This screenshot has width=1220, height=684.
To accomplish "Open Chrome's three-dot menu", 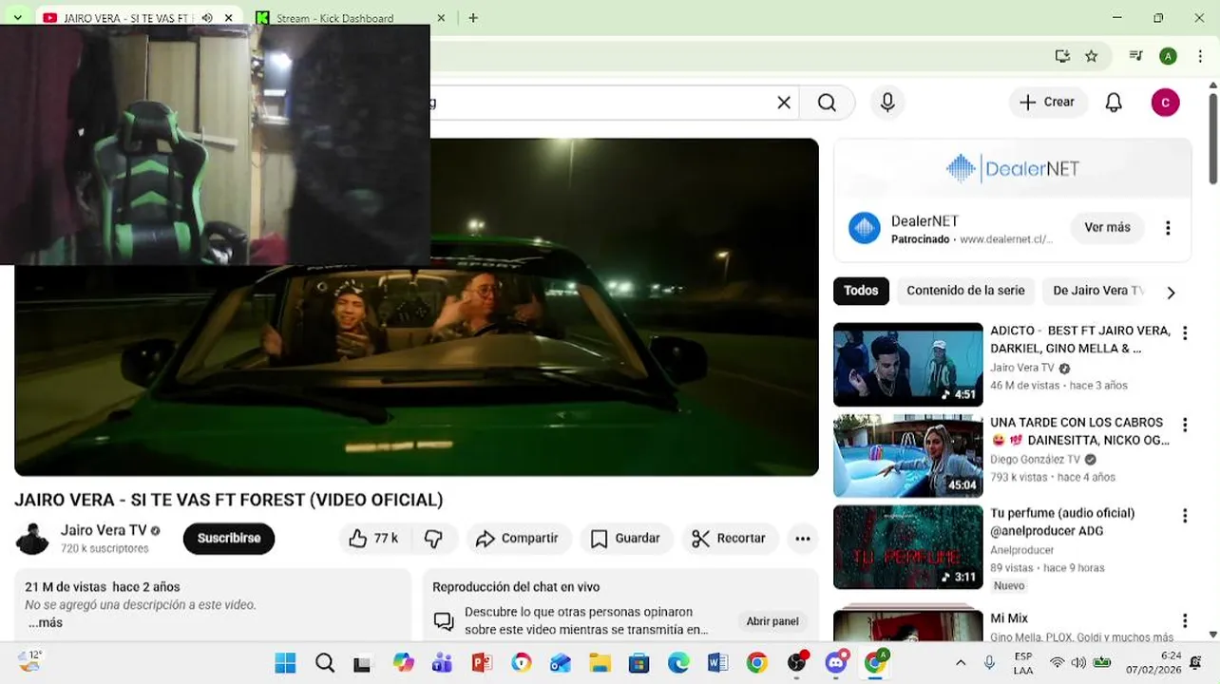I will (1200, 56).
